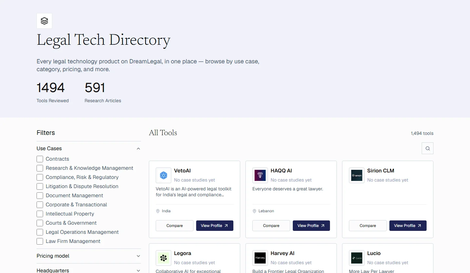Open the VetoAI card title

tap(182, 171)
